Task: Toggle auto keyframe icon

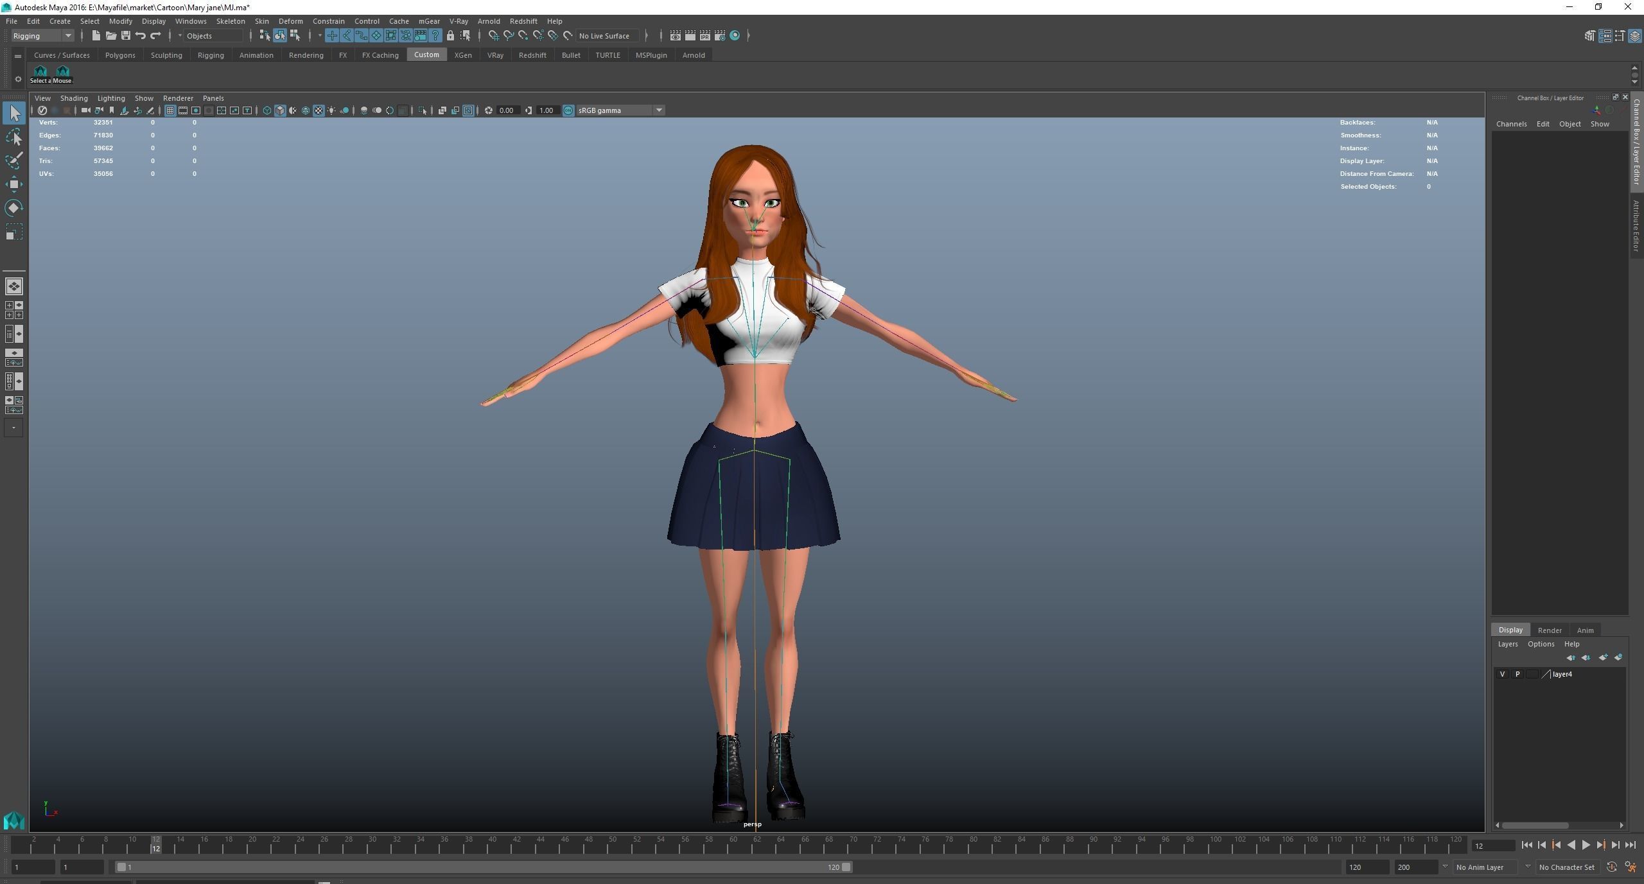Action: pos(1612,867)
